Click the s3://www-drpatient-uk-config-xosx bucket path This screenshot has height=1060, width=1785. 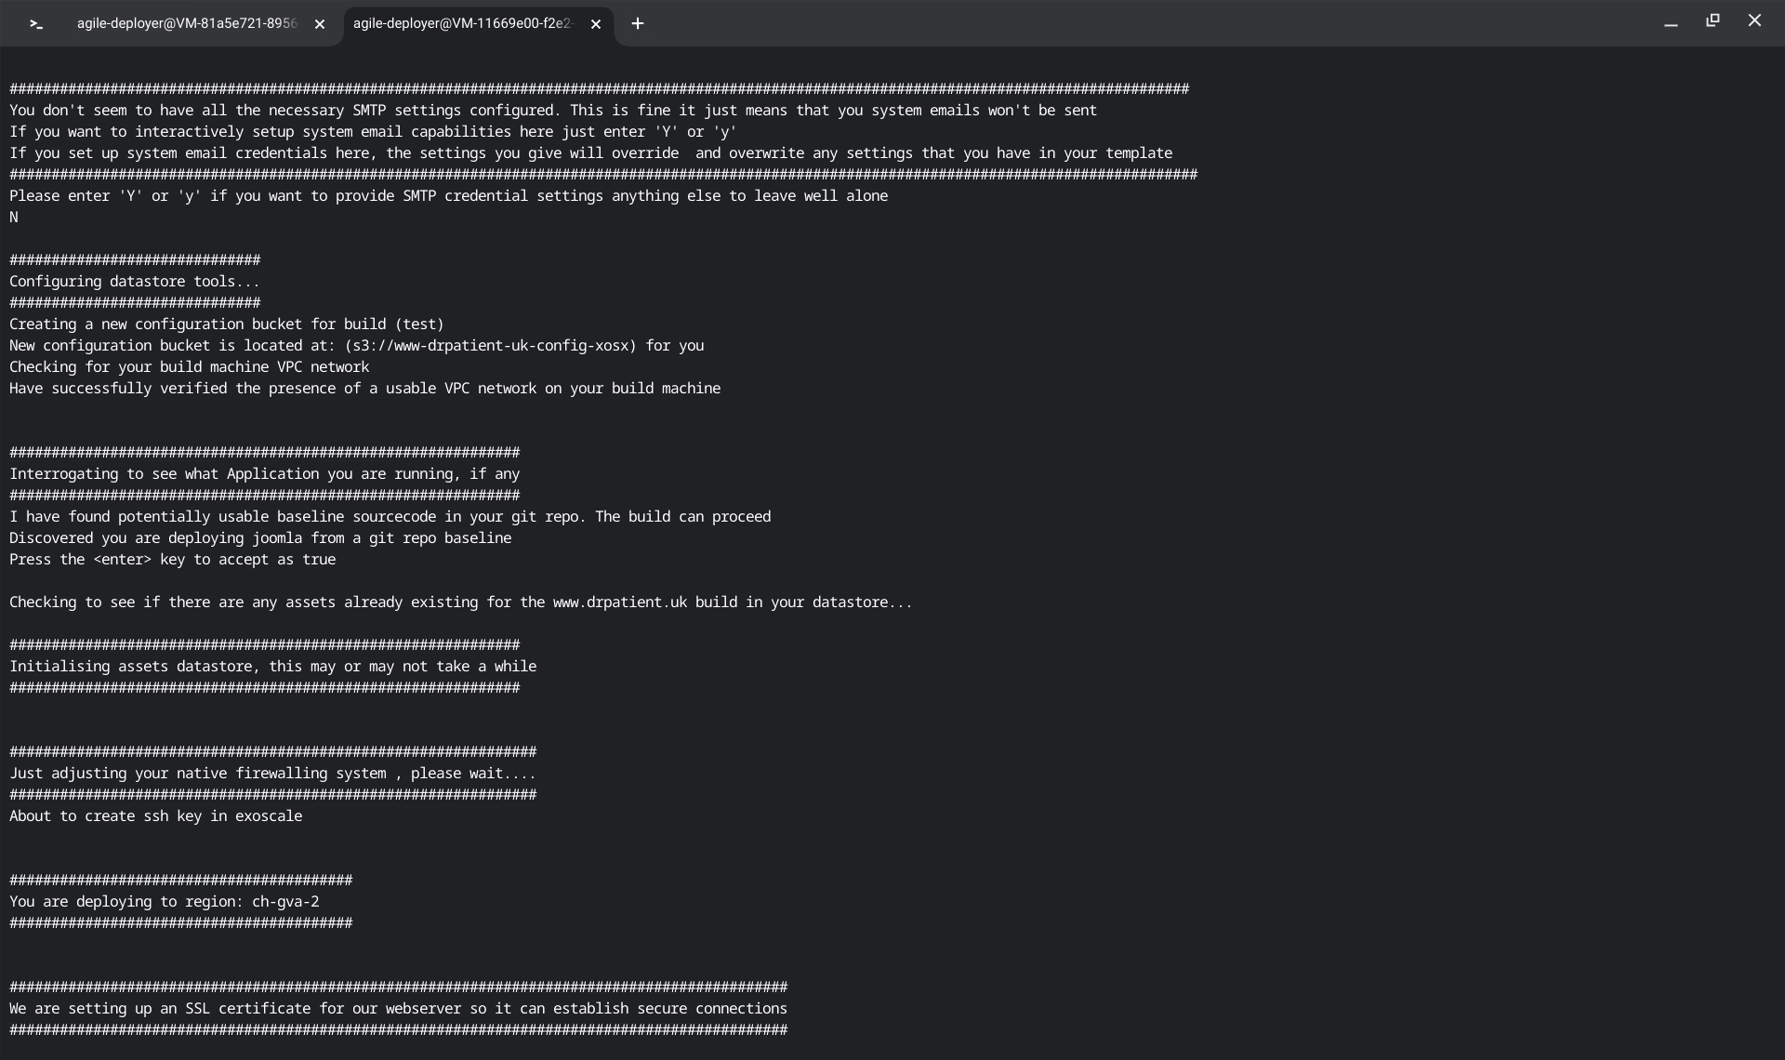pos(490,346)
